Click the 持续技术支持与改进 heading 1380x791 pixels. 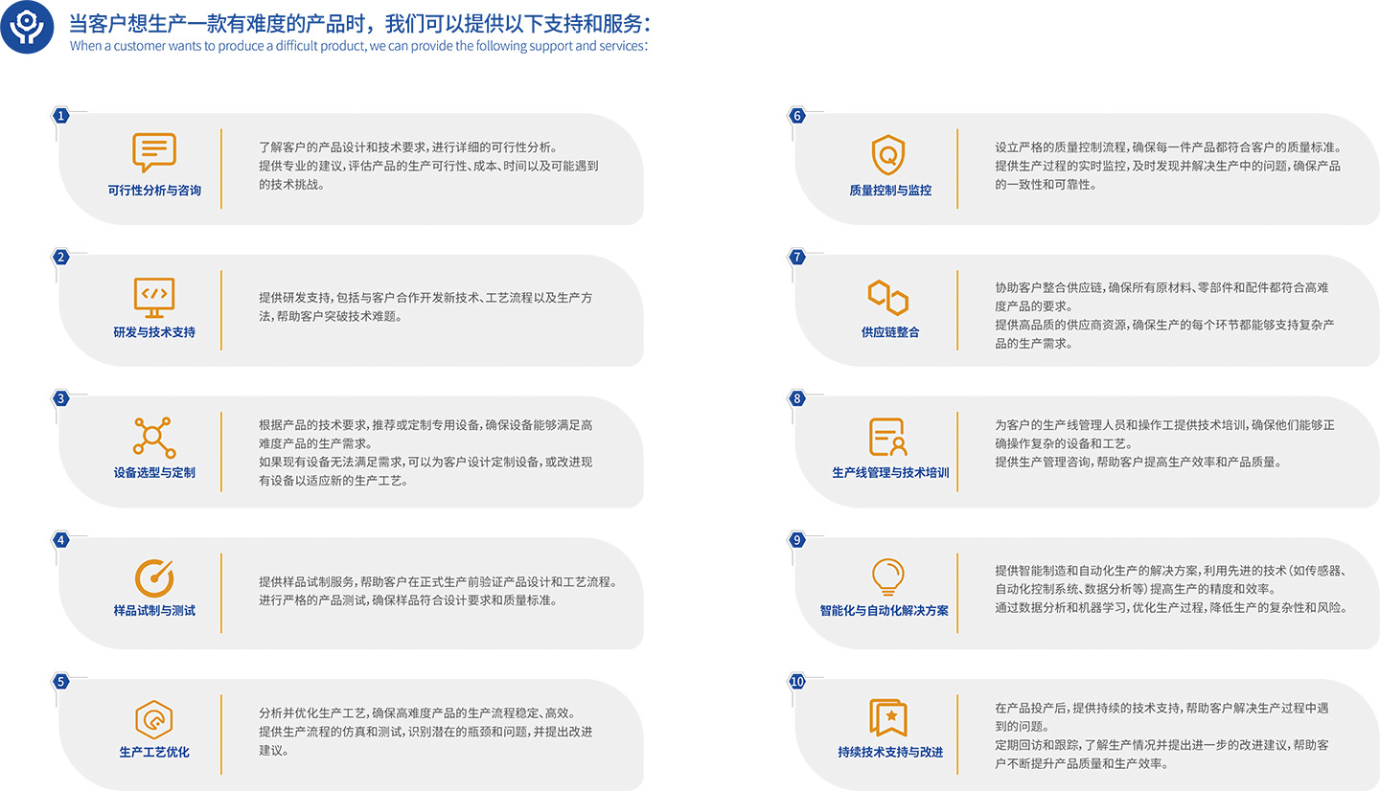(x=889, y=752)
